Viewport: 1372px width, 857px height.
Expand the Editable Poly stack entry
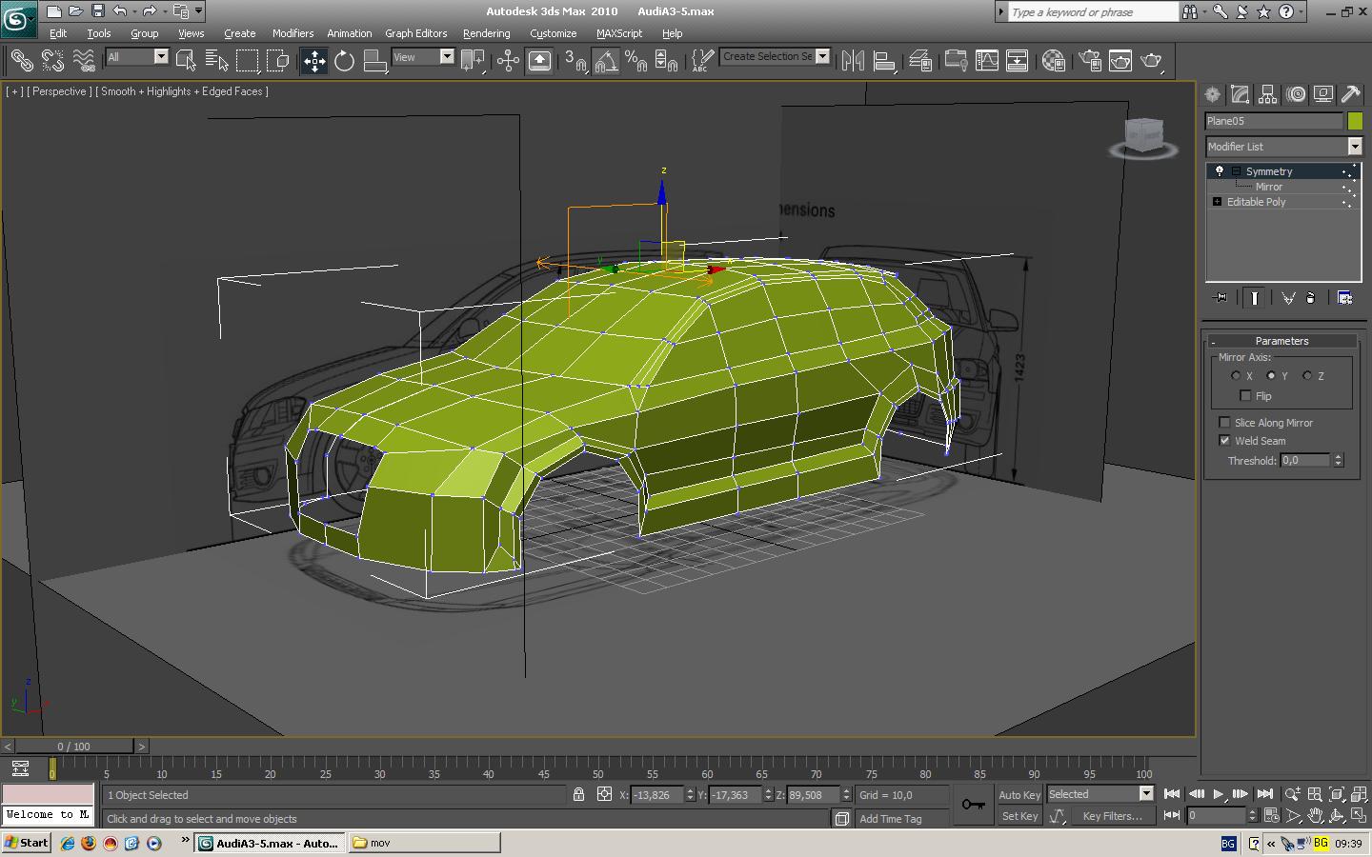(x=1217, y=202)
